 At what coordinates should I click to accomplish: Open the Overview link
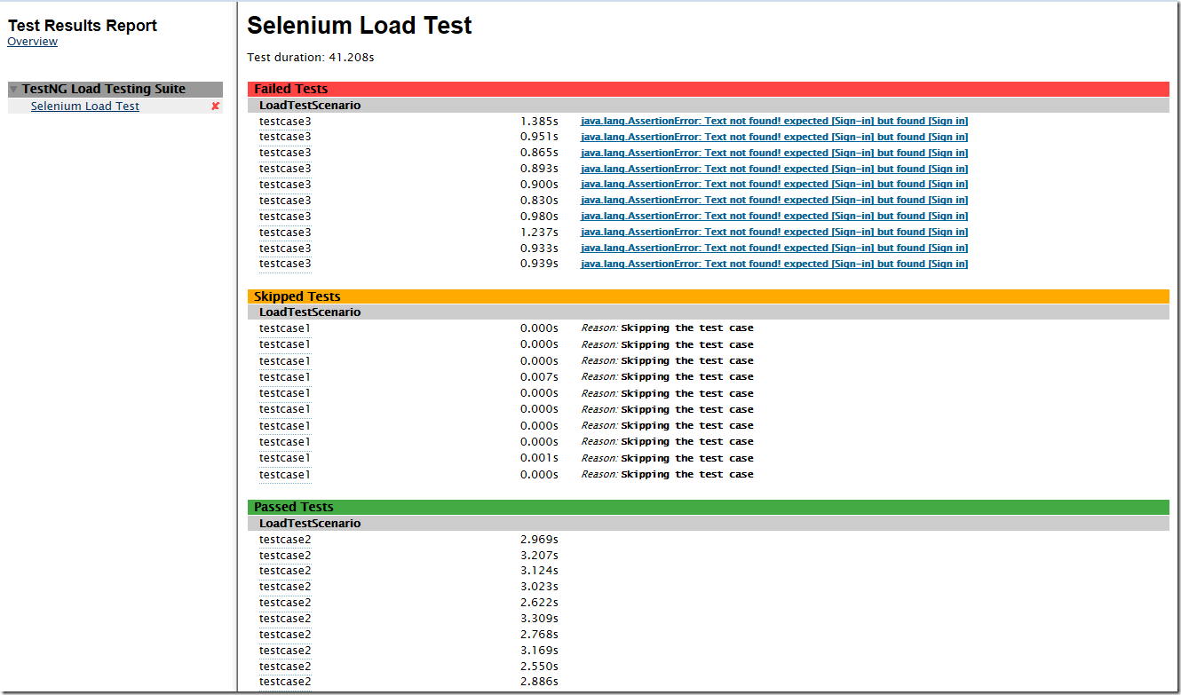click(32, 41)
